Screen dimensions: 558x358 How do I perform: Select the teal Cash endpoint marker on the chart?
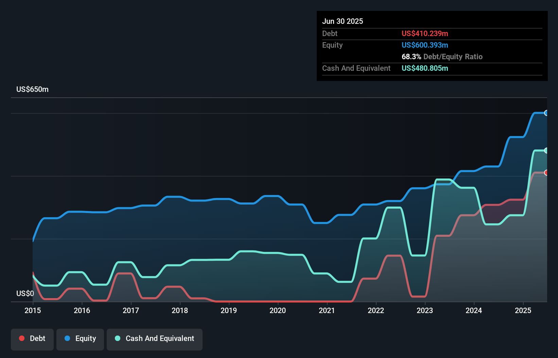[x=546, y=150]
